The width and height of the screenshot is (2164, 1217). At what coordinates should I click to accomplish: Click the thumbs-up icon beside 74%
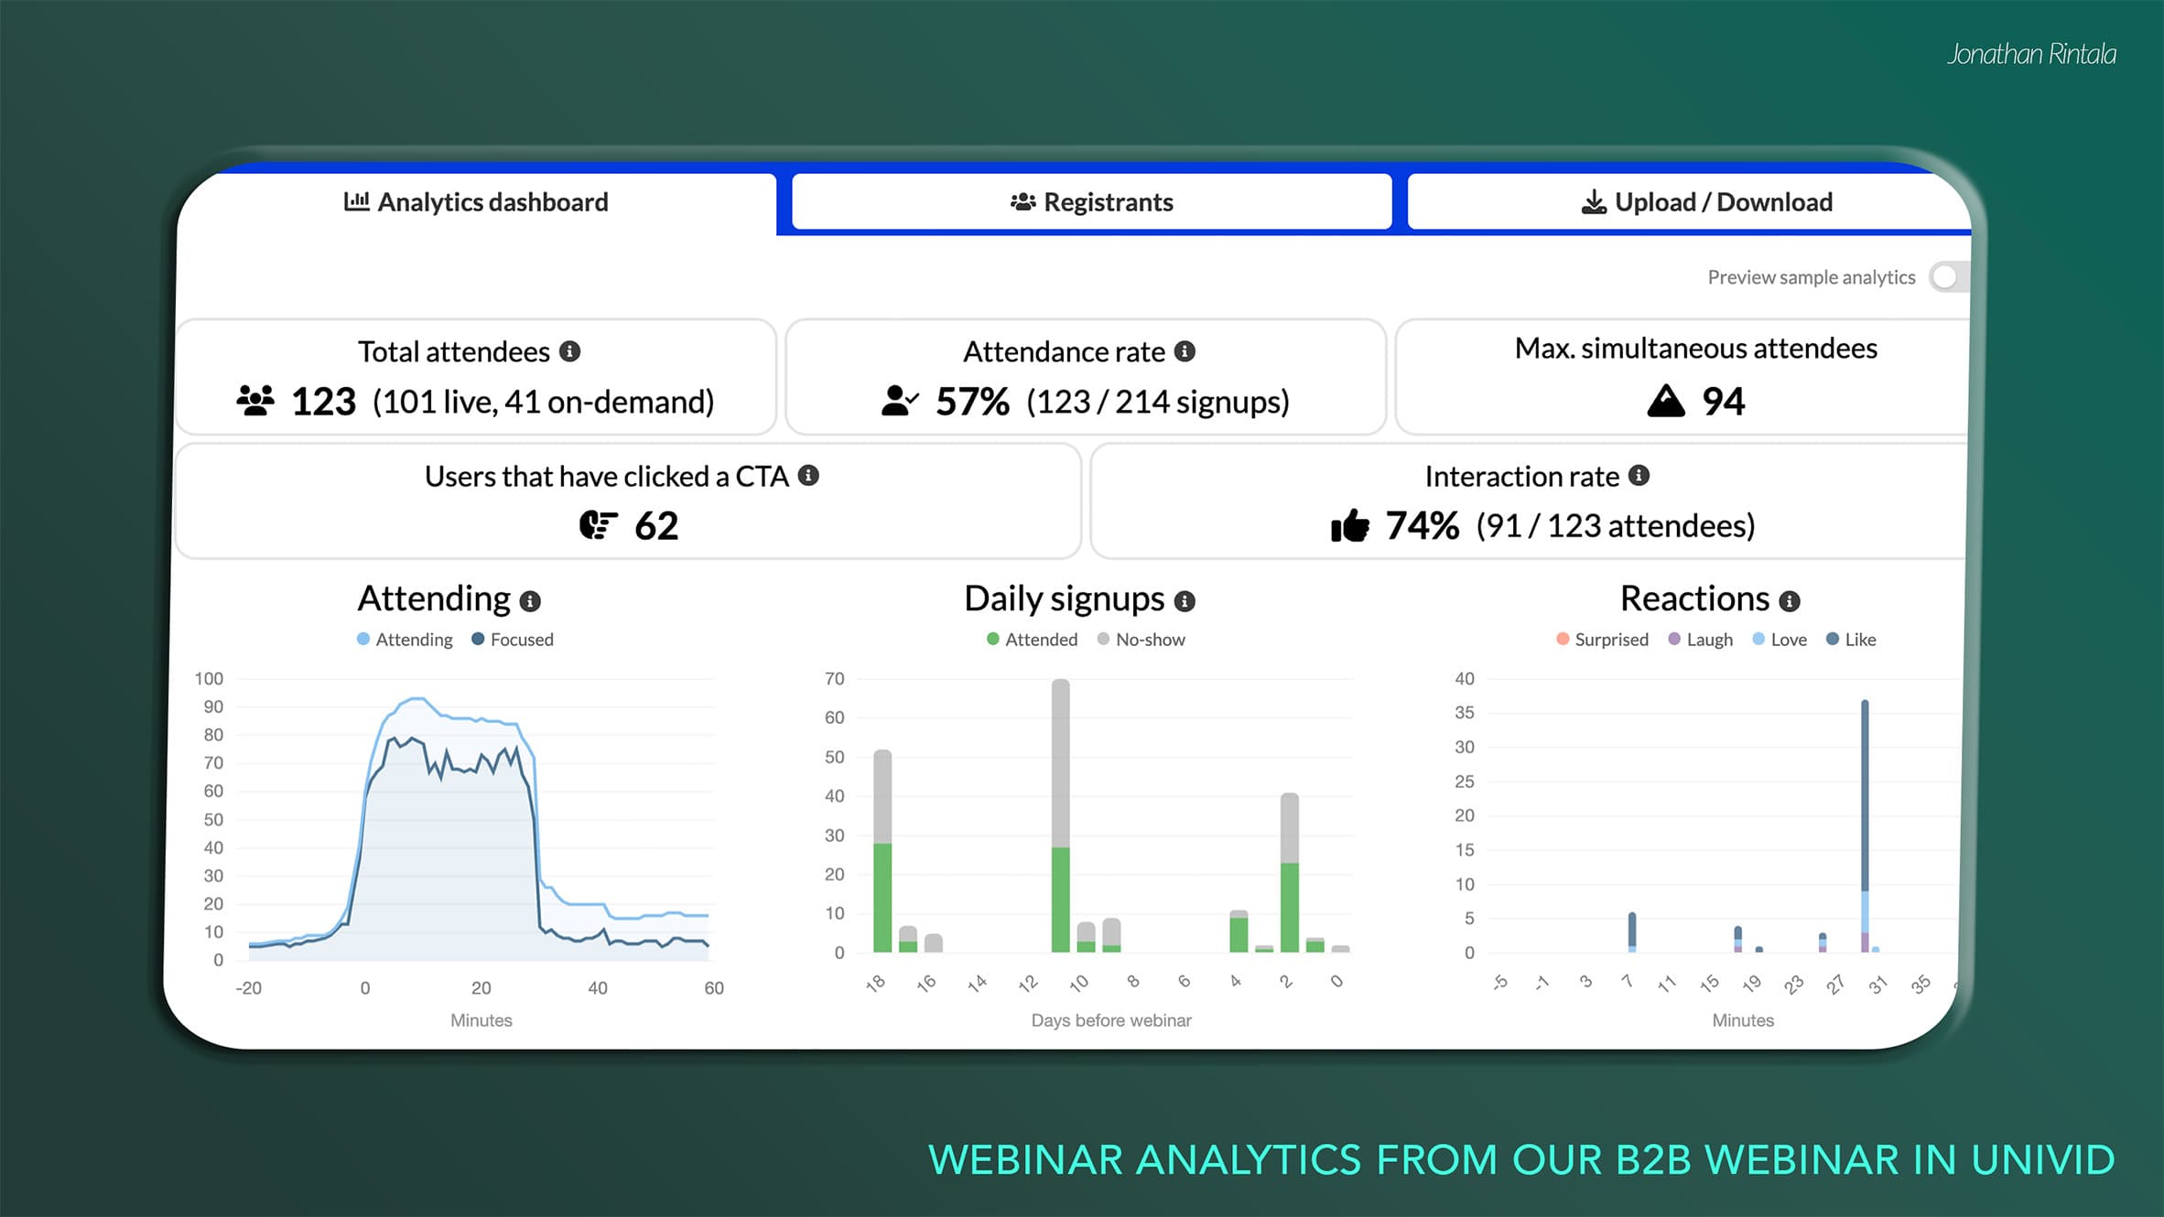pyautogui.click(x=1350, y=525)
